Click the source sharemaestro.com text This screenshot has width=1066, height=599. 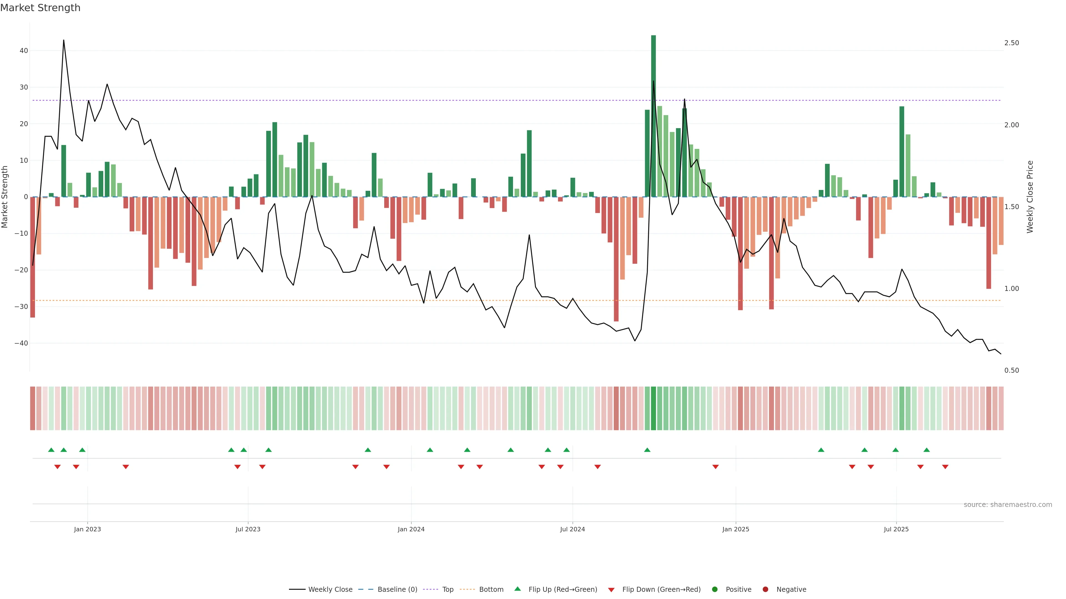point(1008,505)
